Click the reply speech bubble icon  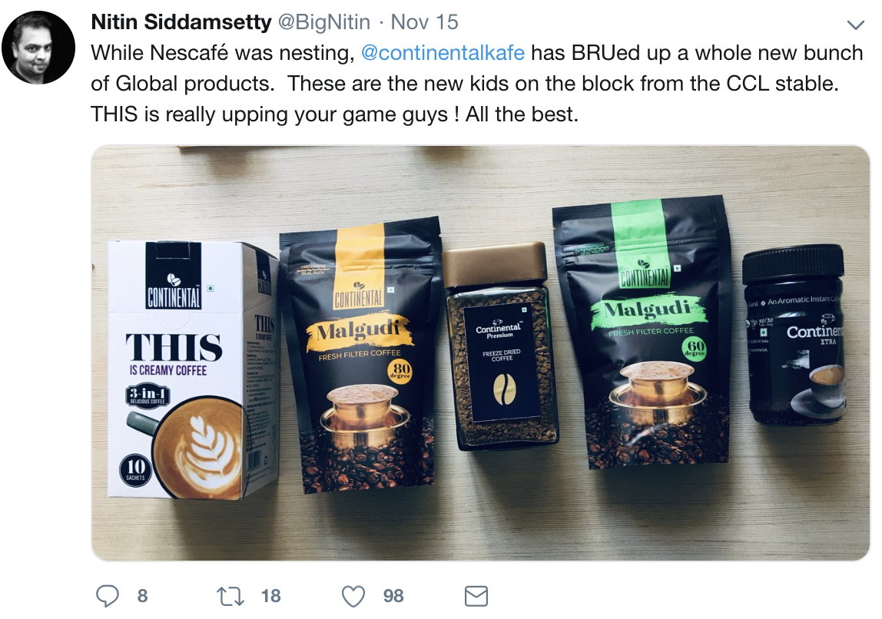(108, 596)
